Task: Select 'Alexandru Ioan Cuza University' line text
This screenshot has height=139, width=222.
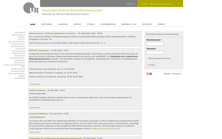Action: [52, 69]
